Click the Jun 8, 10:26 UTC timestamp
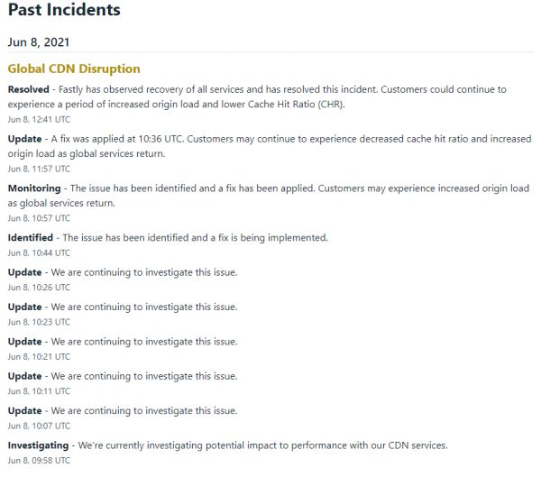Screen dimensions: 541x477 (x=39, y=288)
